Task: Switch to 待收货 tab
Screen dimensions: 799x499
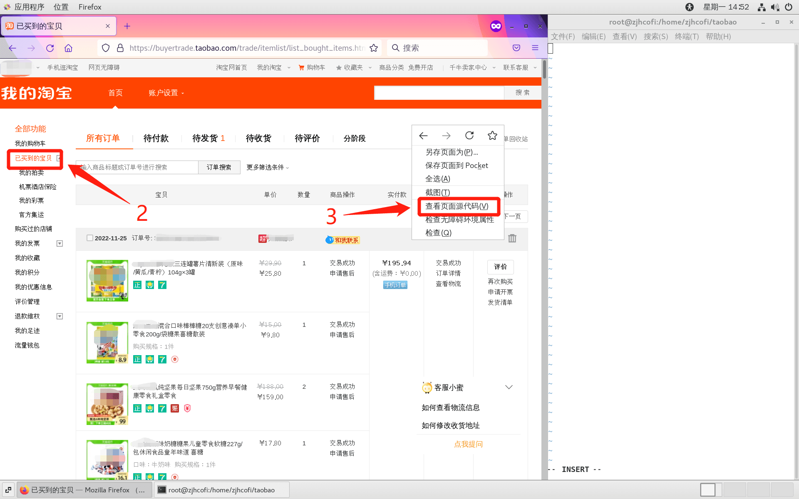Action: tap(258, 138)
